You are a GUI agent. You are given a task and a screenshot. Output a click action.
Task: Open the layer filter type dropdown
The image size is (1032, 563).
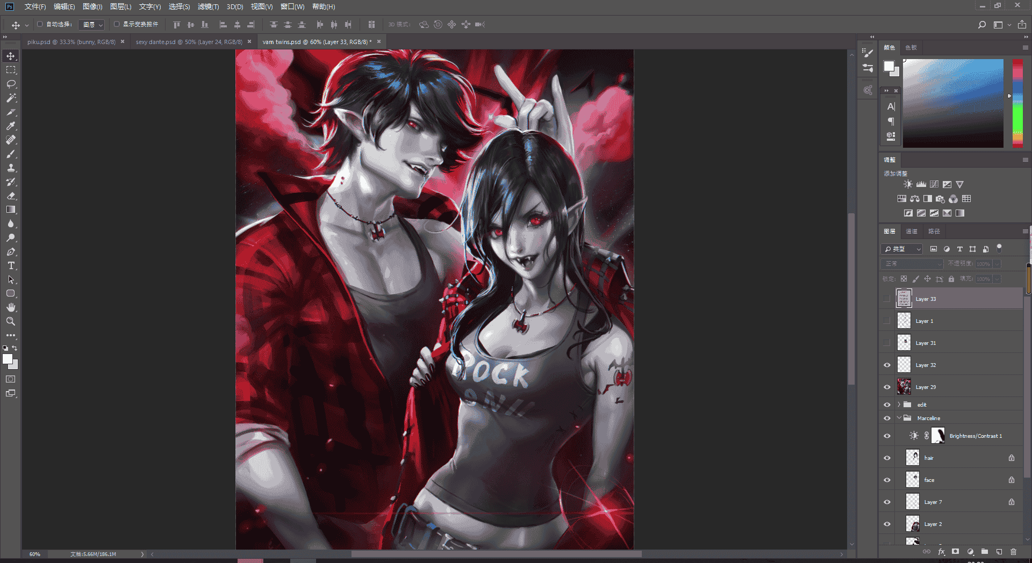coord(902,249)
